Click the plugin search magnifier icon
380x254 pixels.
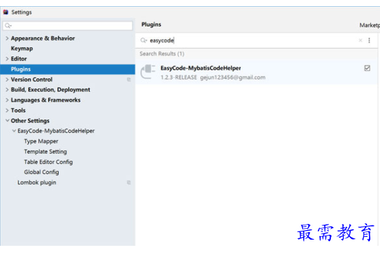144,40
